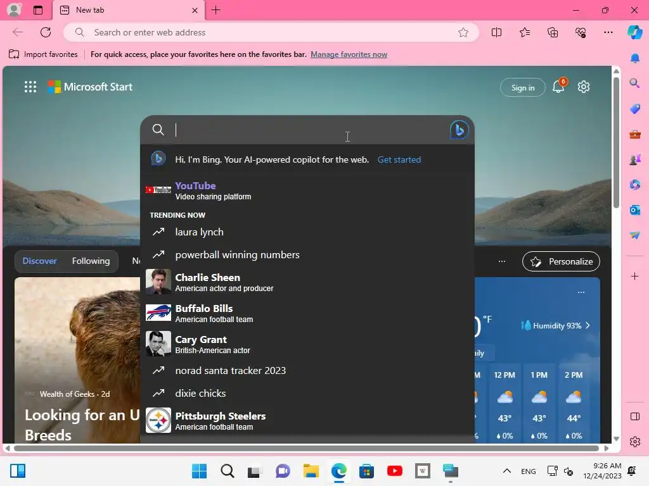Screen dimensions: 649x486
Task: Click Microsoft Start logo
Action: tap(90, 87)
